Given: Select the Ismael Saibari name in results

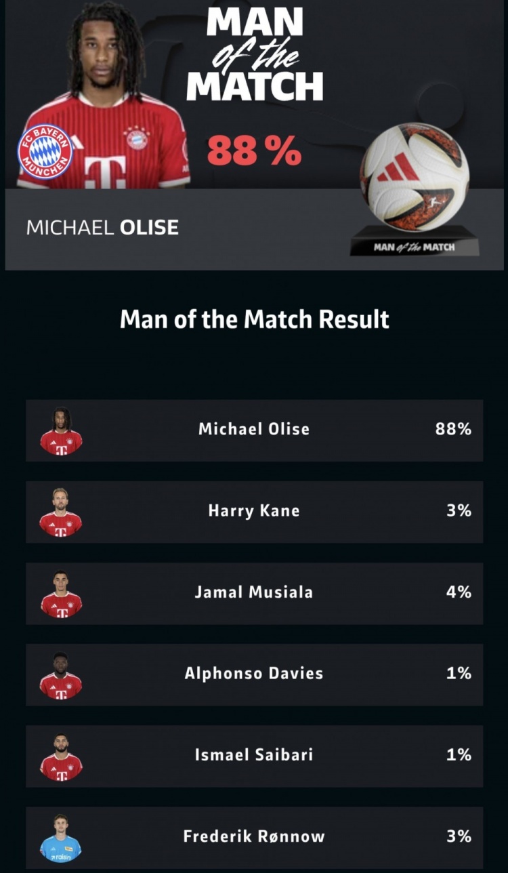Looking at the screenshot, I should 254,754.
